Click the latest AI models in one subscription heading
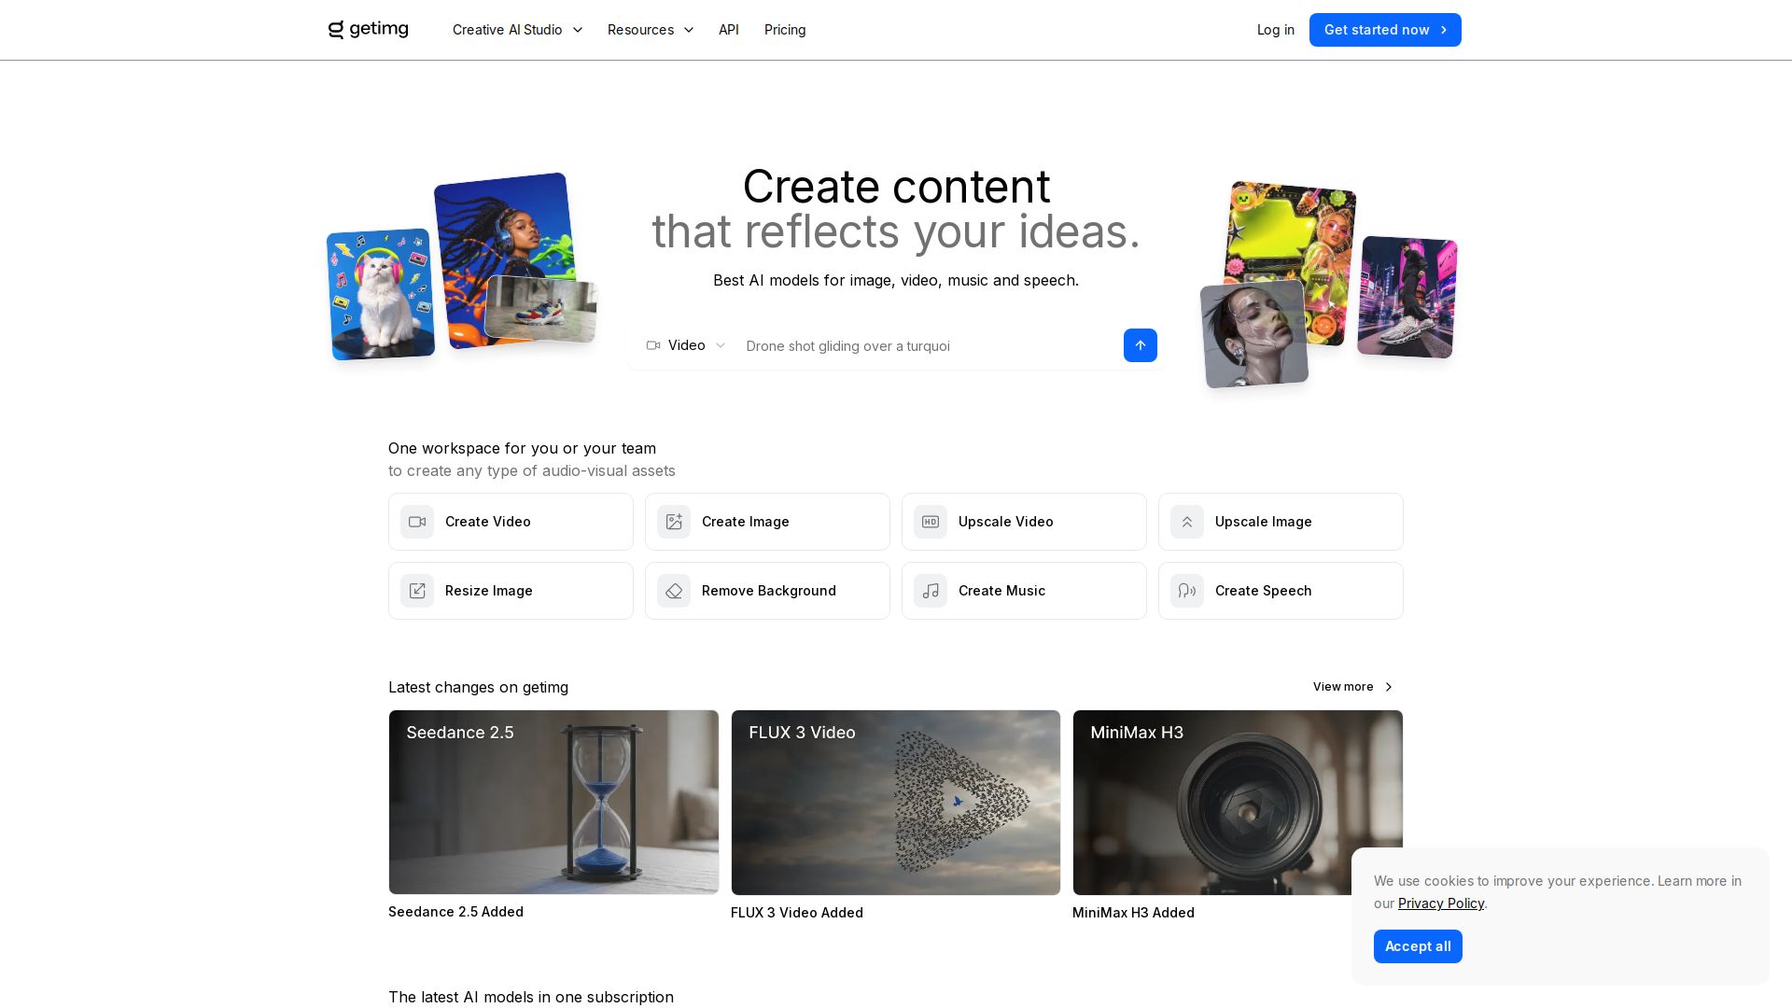This screenshot has width=1792, height=1008. pyautogui.click(x=531, y=997)
